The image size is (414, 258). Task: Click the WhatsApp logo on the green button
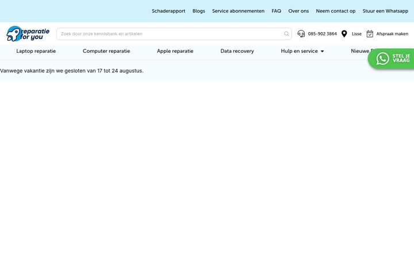[382, 58]
